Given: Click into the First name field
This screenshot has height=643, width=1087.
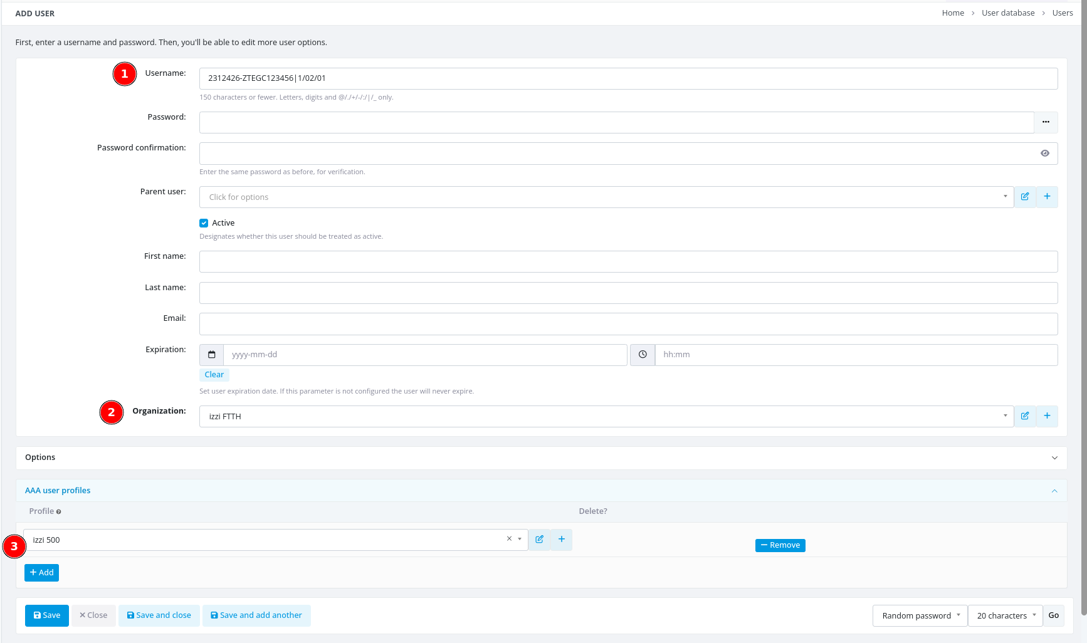Looking at the screenshot, I should point(628,261).
